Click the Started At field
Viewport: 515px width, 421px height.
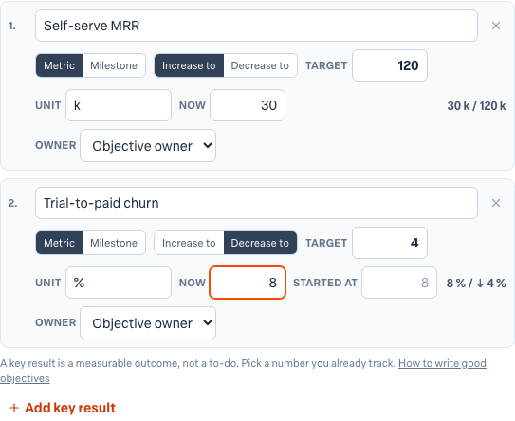(399, 283)
